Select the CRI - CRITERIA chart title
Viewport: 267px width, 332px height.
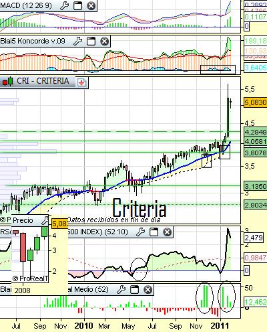pyautogui.click(x=43, y=81)
